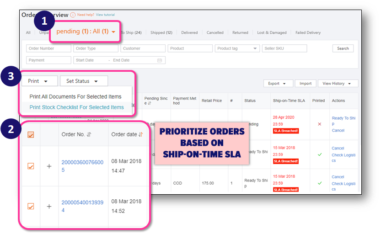Toggle the select-all orders checkbox in header
The height and width of the screenshot is (234, 381).
point(31,134)
